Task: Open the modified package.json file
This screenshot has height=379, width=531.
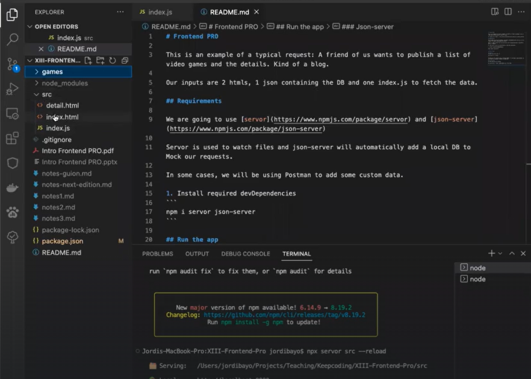Action: (78, 241)
